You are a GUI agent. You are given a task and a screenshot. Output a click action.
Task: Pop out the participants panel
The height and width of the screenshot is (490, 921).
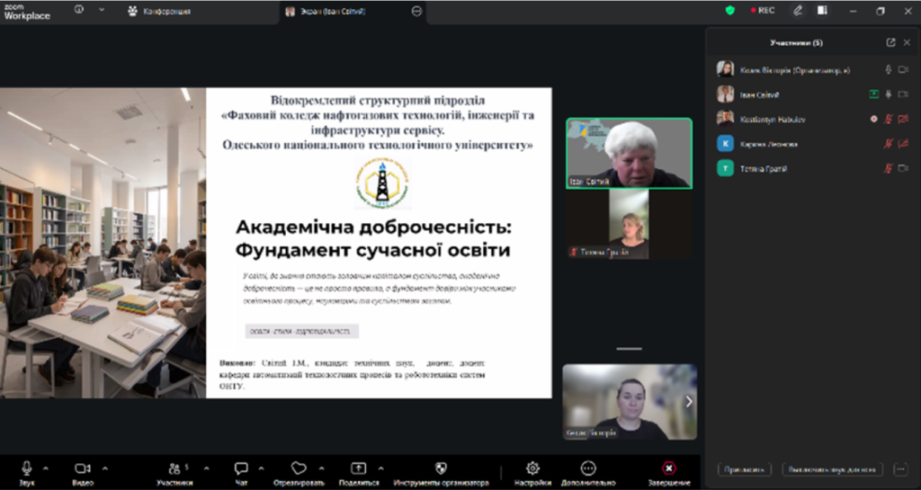[x=891, y=42]
